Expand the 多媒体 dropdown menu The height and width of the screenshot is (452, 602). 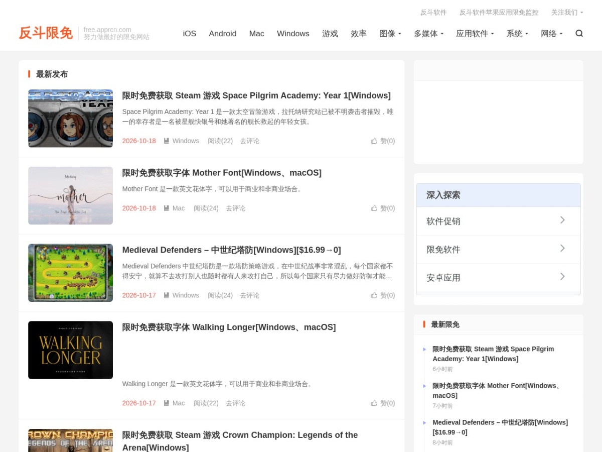428,34
